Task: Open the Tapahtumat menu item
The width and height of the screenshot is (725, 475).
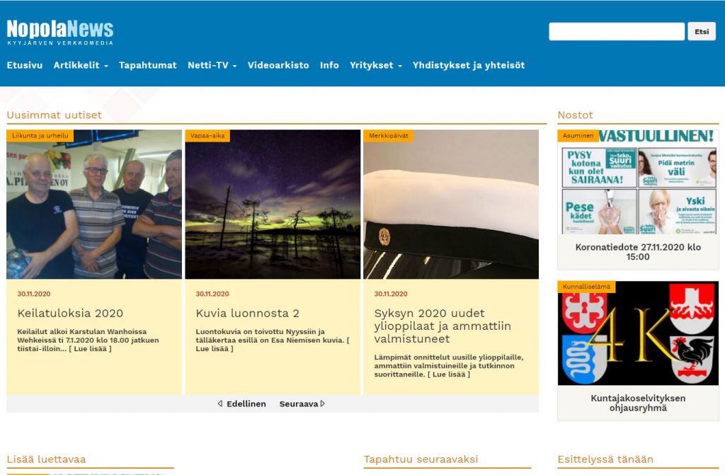Action: (x=147, y=65)
